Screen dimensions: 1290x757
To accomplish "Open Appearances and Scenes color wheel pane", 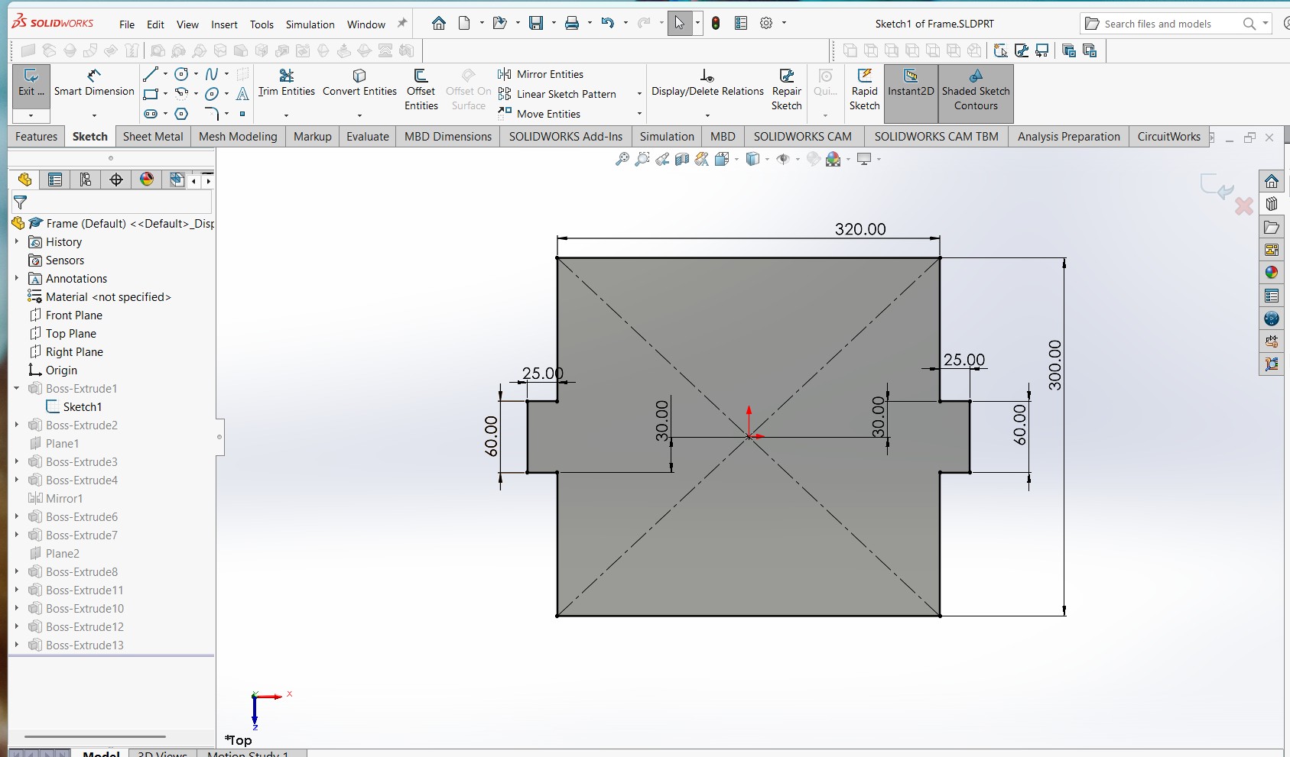I will 1272,273.
